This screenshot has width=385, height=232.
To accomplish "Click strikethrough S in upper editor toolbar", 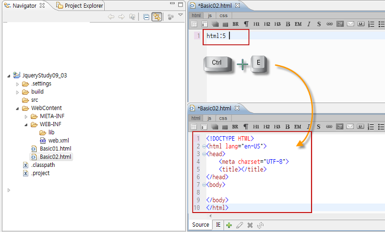I will pyautogui.click(x=319, y=24).
